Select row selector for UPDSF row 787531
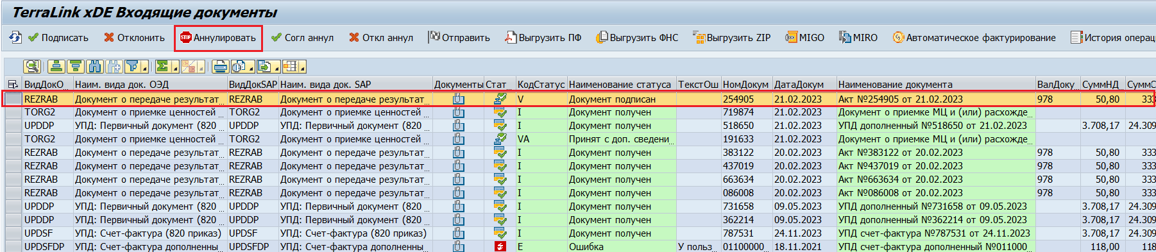Viewport: 1156px width, 252px height. pyautogui.click(x=13, y=233)
